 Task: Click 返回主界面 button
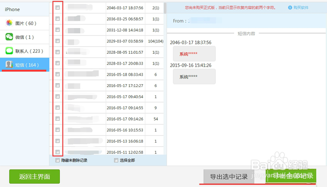tap(35, 177)
